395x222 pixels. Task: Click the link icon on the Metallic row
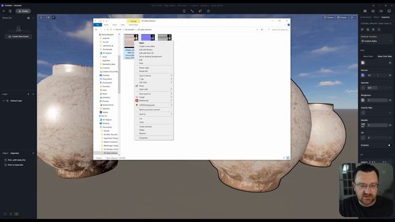pyautogui.click(x=390, y=125)
